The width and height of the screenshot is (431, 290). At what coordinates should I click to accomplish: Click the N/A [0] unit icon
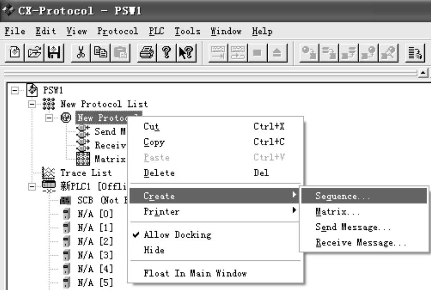pos(66,214)
